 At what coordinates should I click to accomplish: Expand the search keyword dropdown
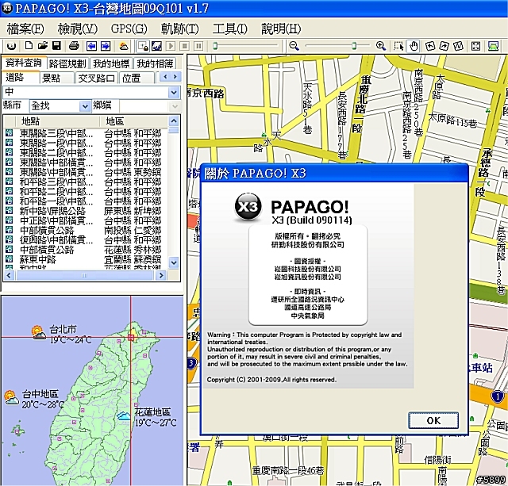point(174,93)
